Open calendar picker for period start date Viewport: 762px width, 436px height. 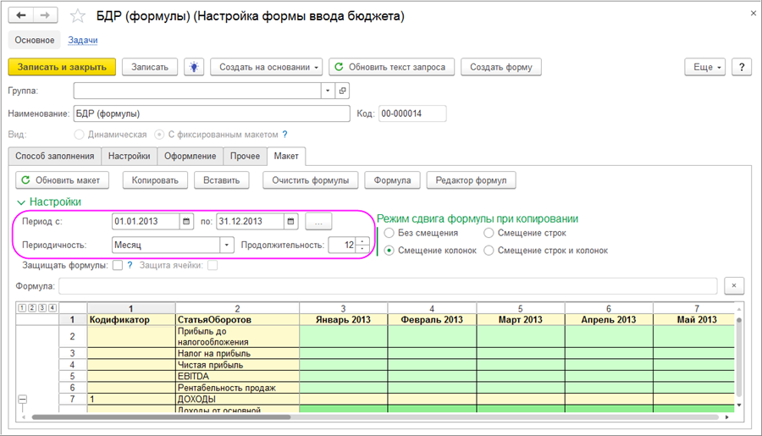tap(186, 222)
